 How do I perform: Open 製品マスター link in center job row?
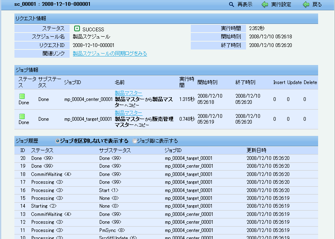coord(129,93)
